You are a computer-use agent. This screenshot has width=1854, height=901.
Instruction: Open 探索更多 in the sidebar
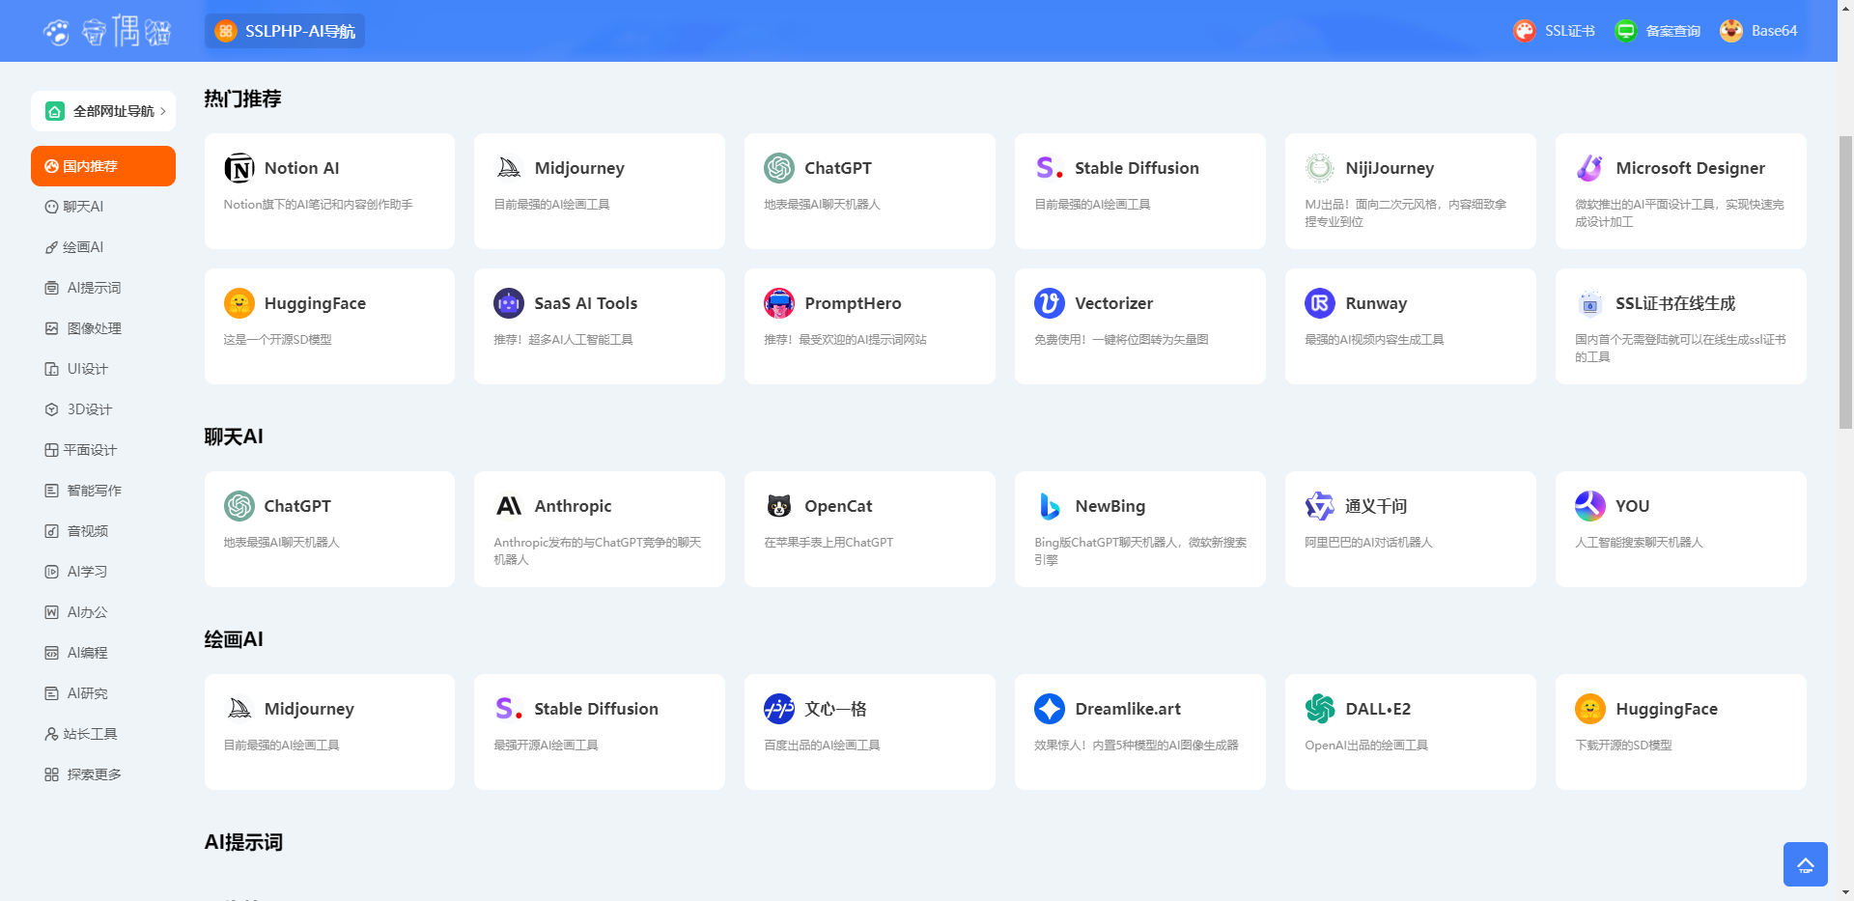(103, 774)
